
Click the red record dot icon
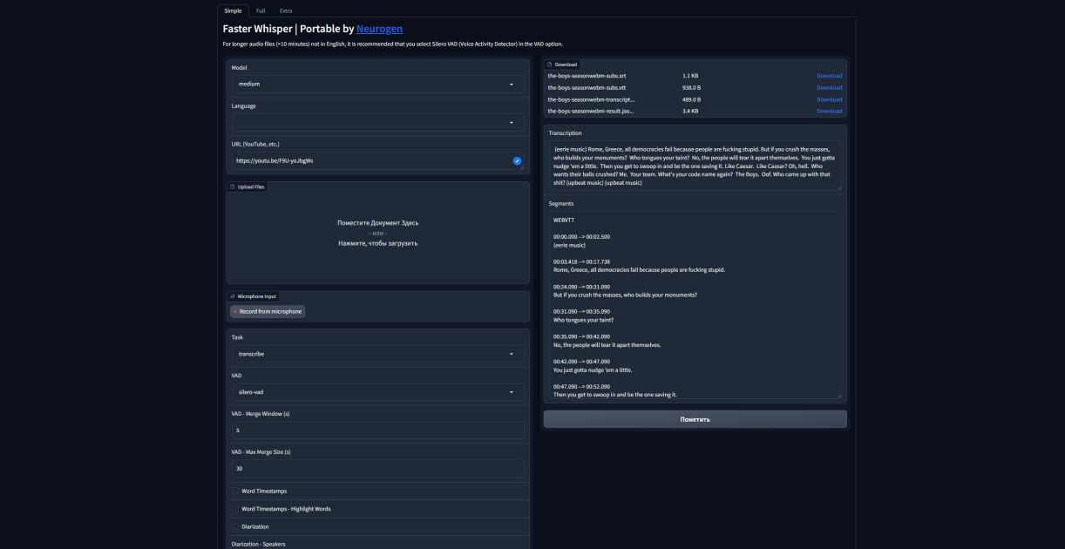(235, 311)
